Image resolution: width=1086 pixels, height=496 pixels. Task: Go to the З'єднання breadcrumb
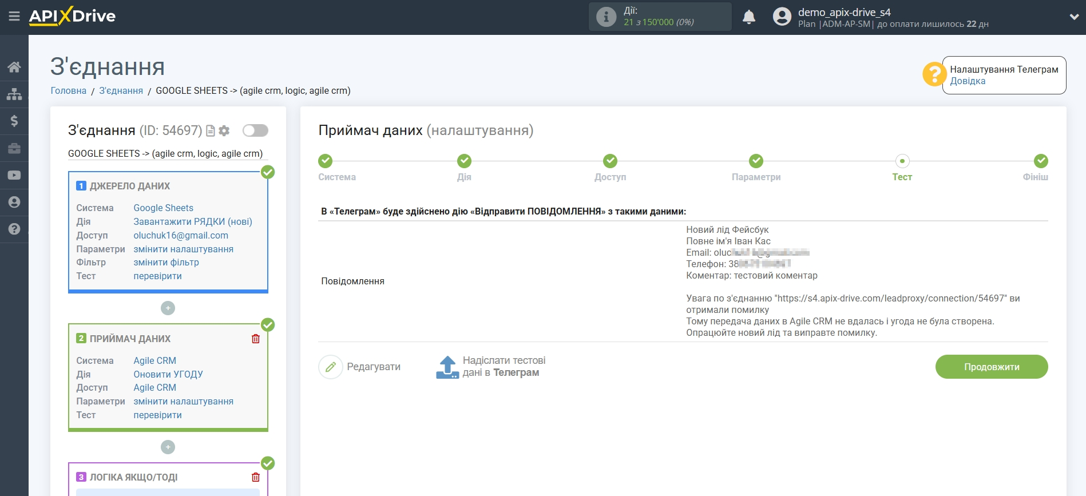121,90
